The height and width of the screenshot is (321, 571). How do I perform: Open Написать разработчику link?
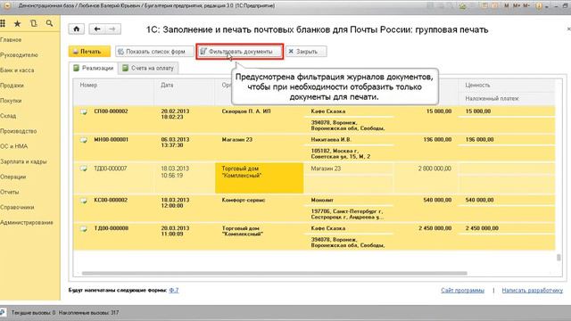click(532, 290)
